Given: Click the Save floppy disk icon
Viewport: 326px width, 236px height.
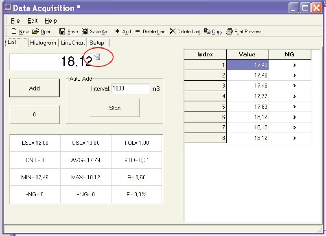Looking at the screenshot, I should point(62,31).
